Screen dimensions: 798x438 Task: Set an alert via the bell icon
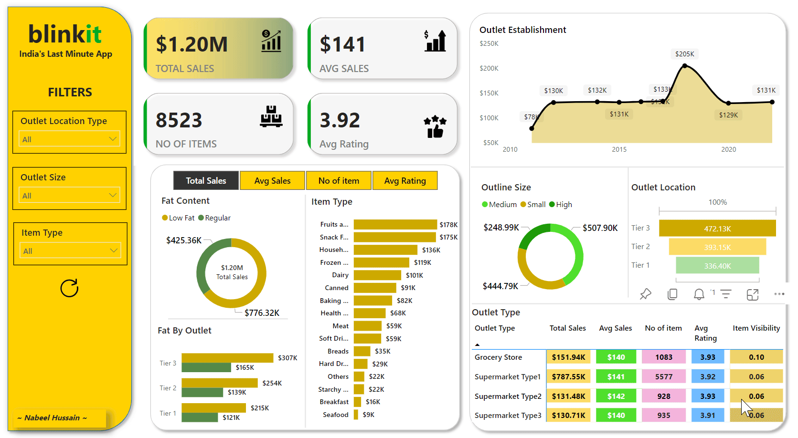699,294
